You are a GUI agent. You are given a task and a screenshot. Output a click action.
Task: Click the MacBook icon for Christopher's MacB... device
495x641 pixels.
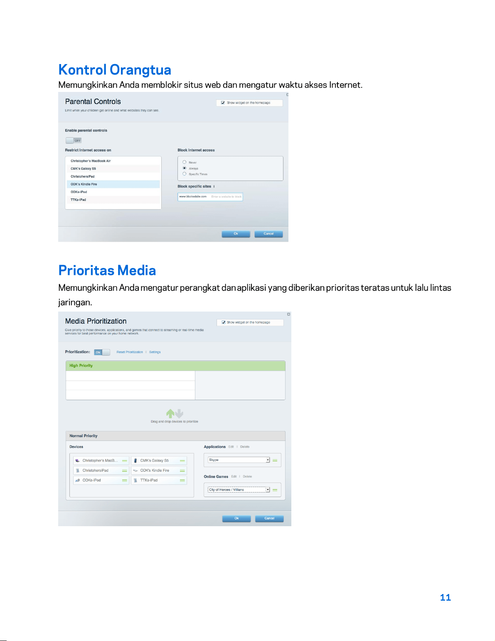(x=77, y=460)
